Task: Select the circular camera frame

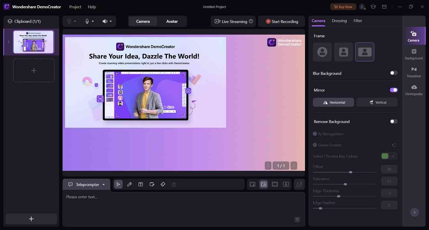Action: click(322, 52)
